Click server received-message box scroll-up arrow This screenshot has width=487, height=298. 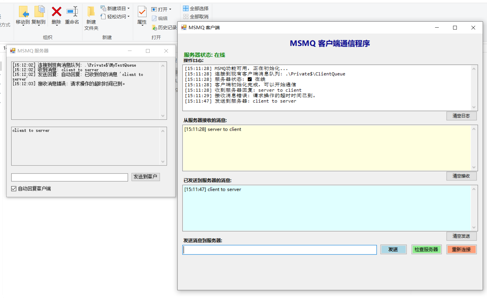pyautogui.click(x=163, y=131)
